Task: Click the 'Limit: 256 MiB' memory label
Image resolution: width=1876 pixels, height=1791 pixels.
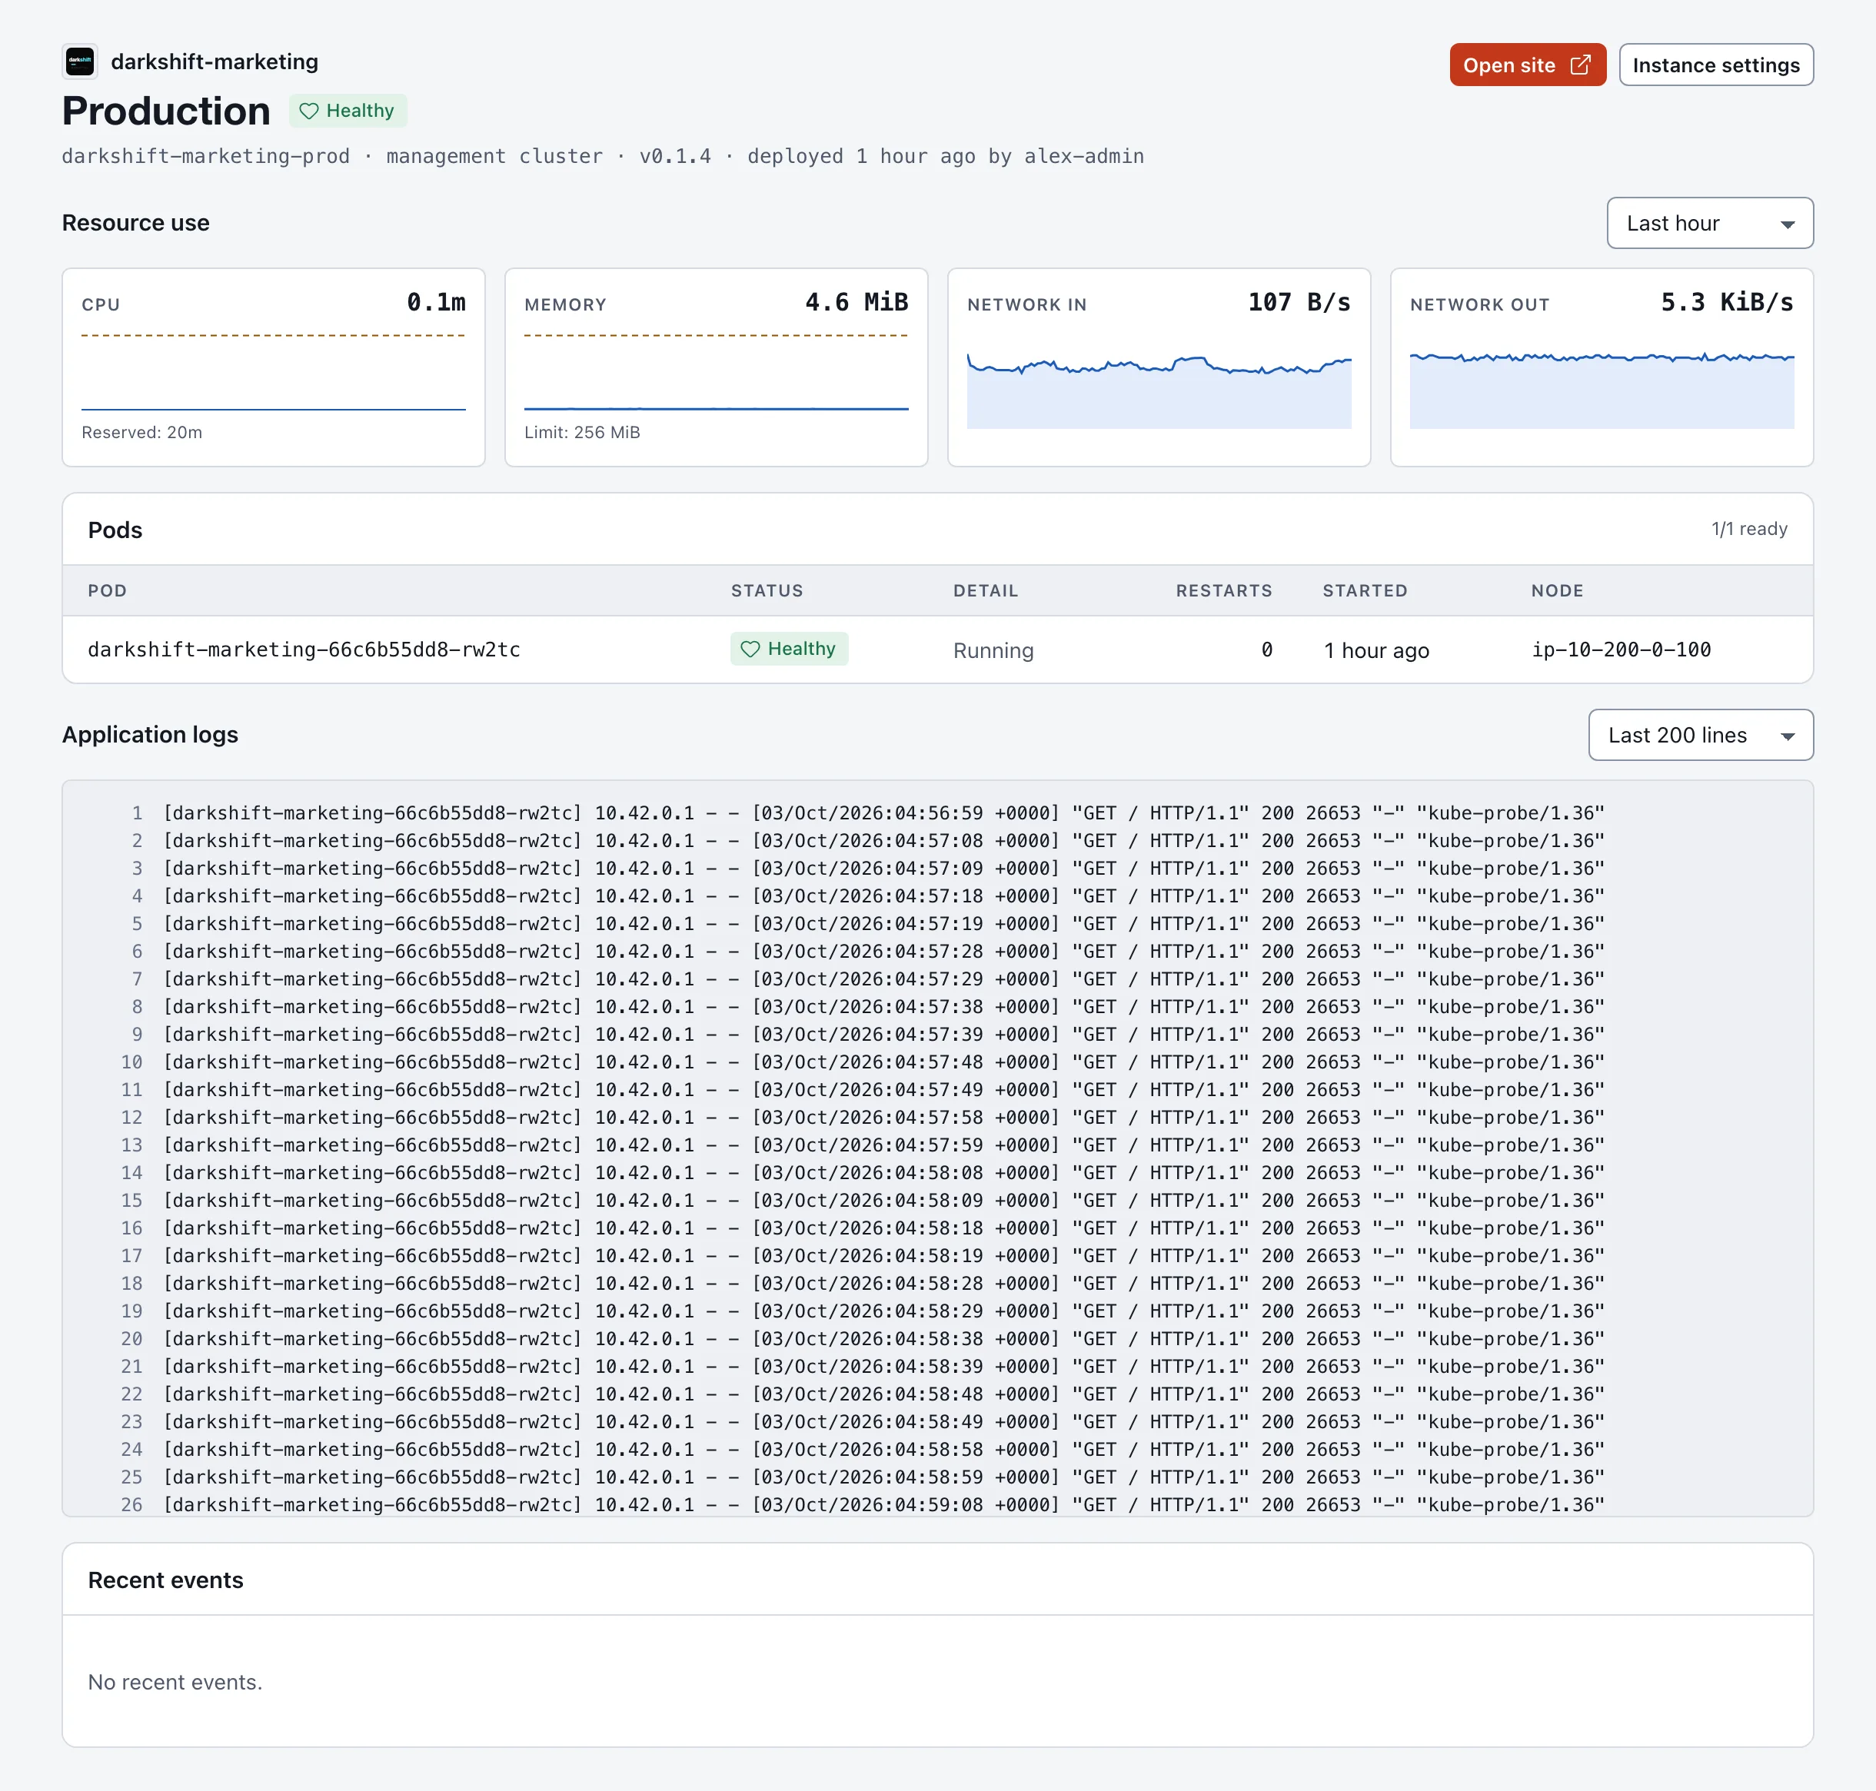Action: coord(582,433)
